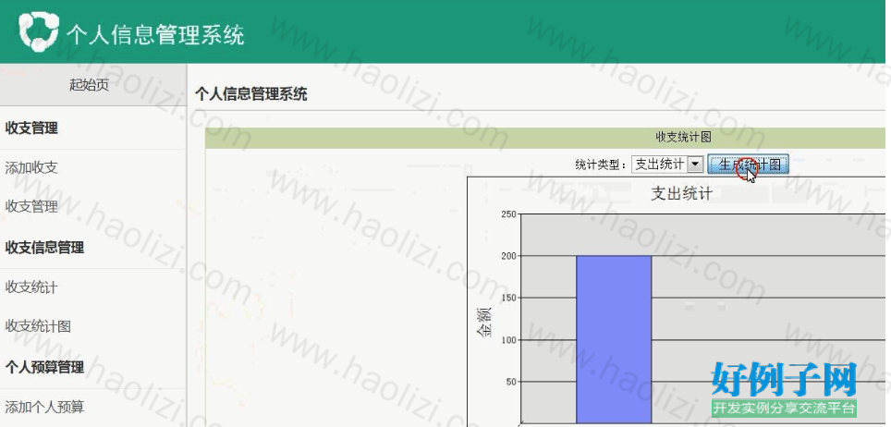Open 收支统计 in the sidebar
This screenshot has width=891, height=427.
pyautogui.click(x=31, y=287)
